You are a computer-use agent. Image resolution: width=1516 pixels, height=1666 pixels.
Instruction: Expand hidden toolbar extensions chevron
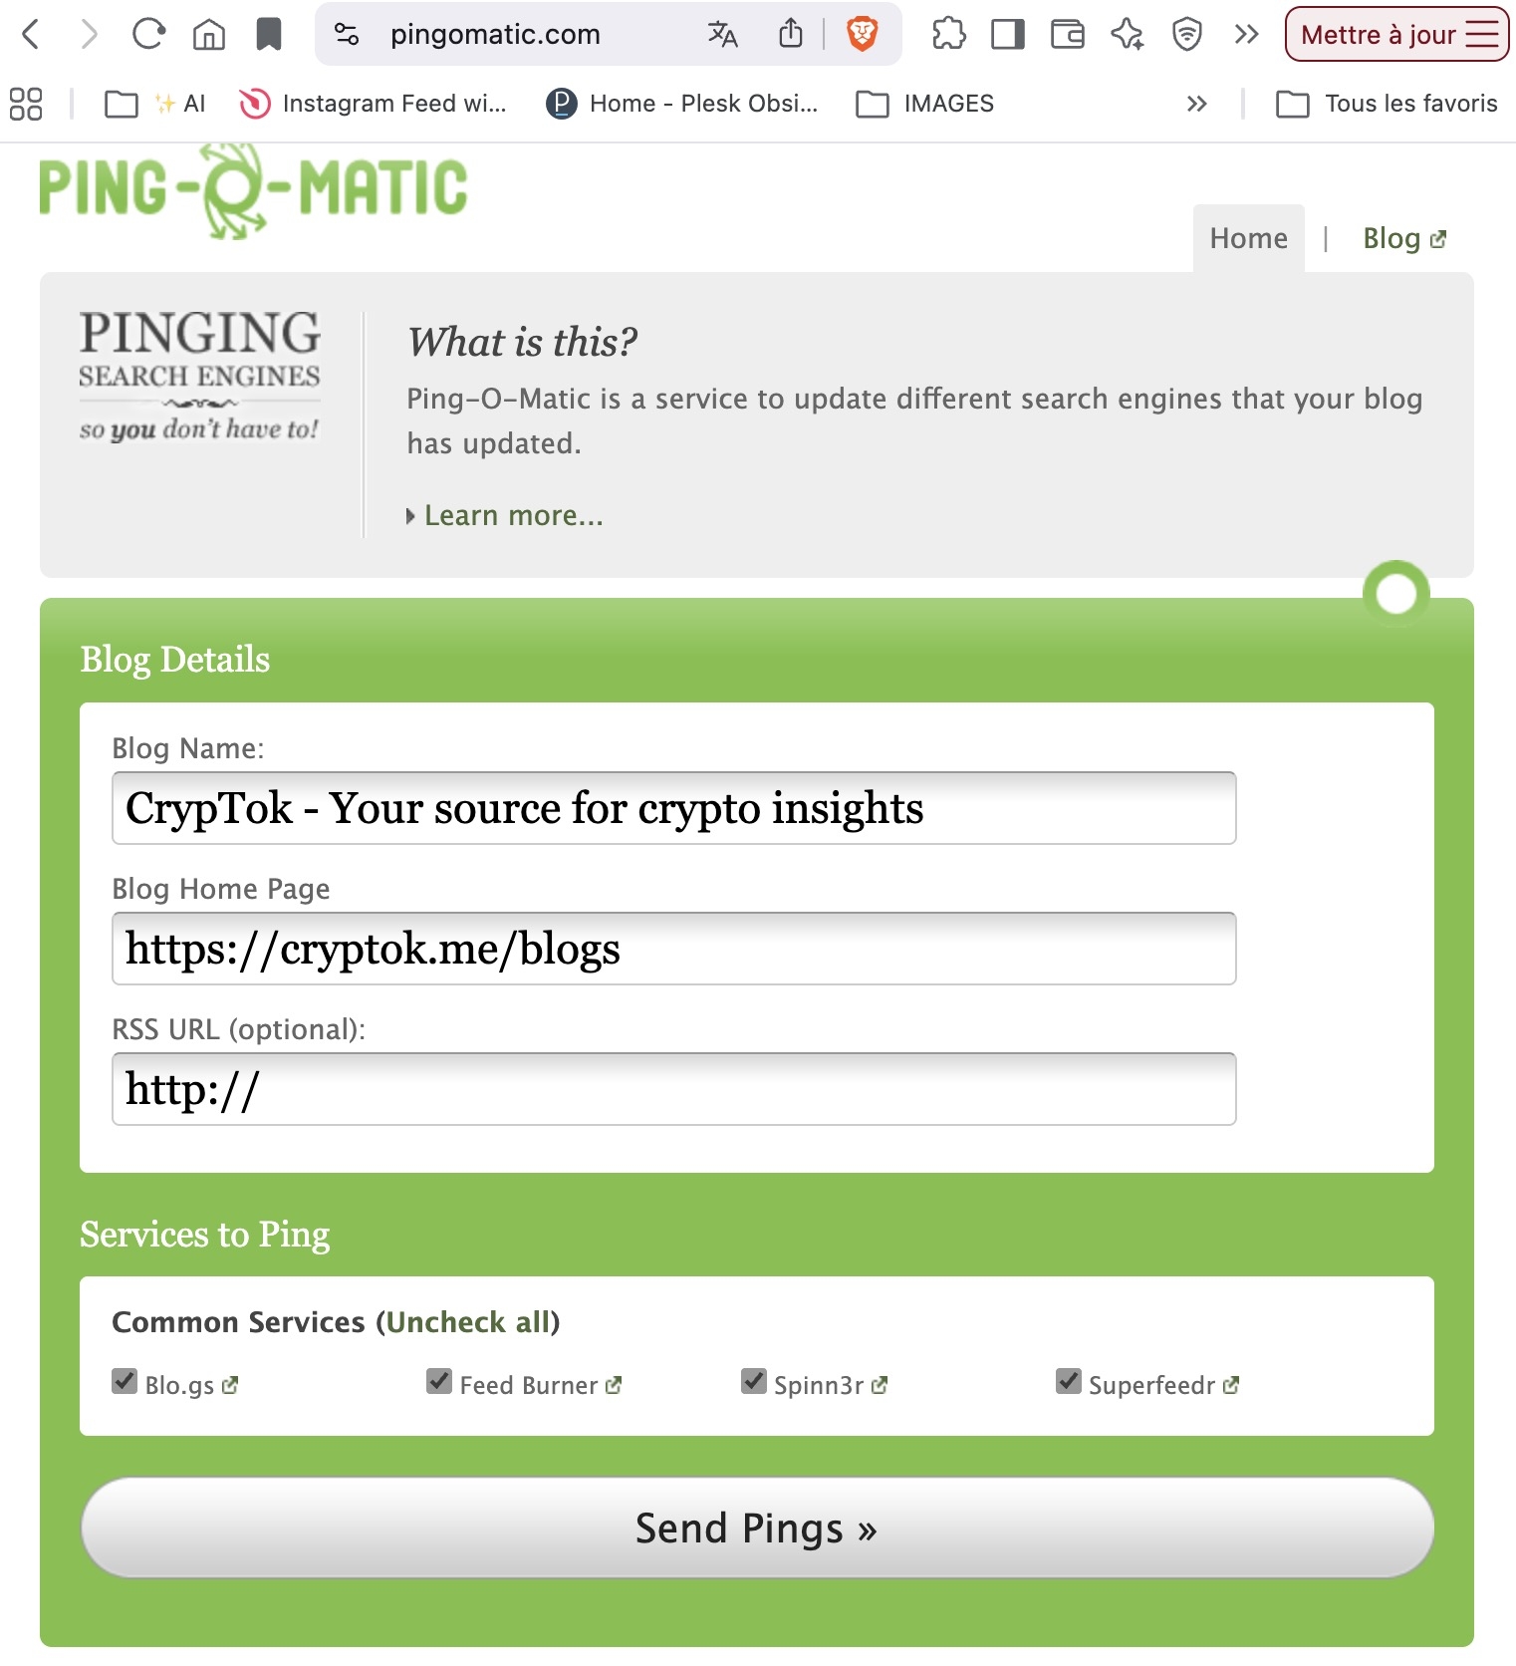point(1245,35)
